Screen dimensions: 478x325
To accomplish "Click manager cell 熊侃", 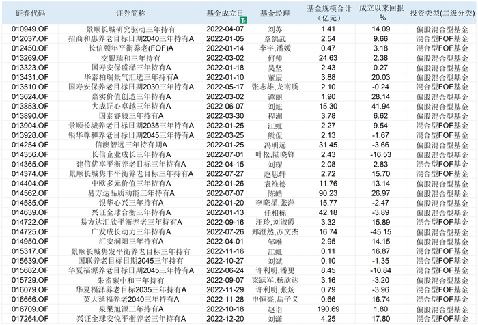I will pos(275,135).
